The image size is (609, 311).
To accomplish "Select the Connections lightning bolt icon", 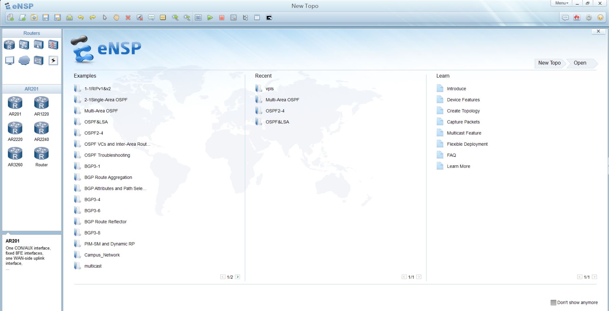I will pos(53,61).
